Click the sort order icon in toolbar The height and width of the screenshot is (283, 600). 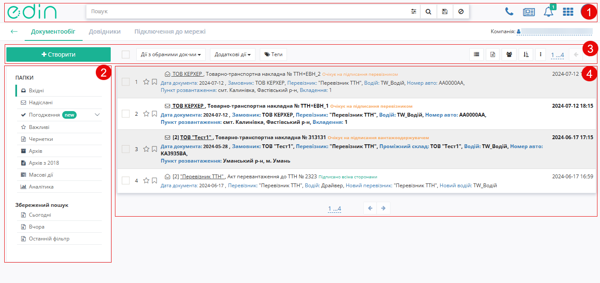pyautogui.click(x=525, y=54)
